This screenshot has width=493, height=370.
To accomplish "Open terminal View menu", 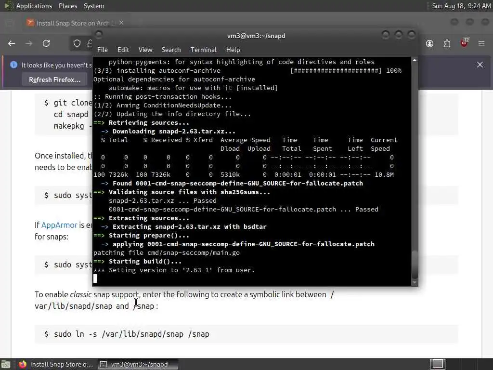I will pyautogui.click(x=145, y=50).
